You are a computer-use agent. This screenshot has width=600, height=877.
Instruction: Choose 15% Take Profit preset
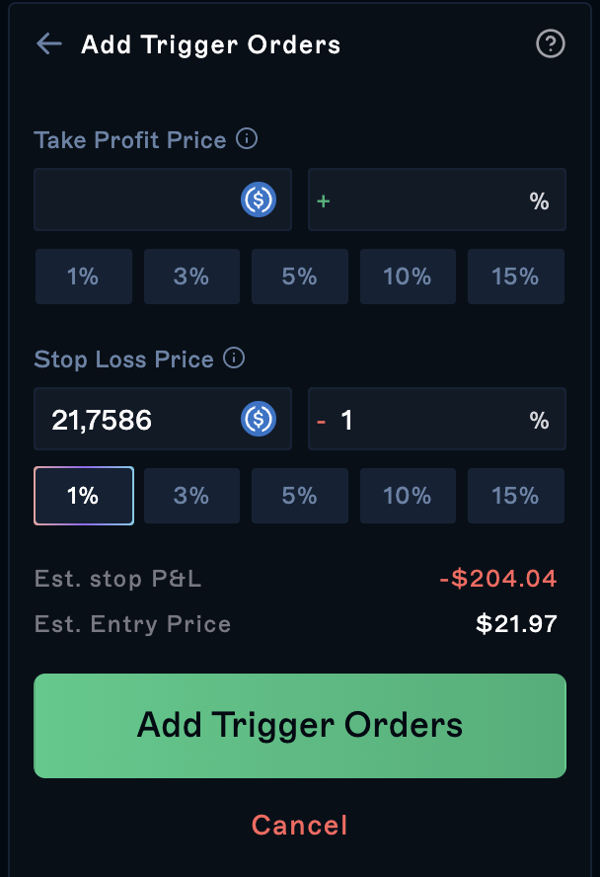pyautogui.click(x=515, y=277)
